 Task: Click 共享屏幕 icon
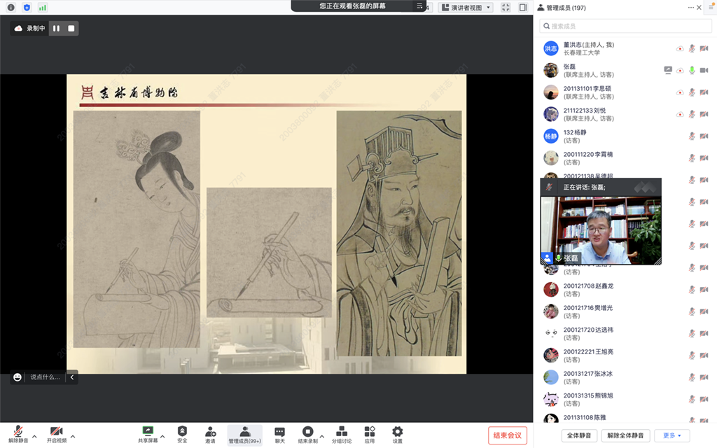click(x=148, y=431)
